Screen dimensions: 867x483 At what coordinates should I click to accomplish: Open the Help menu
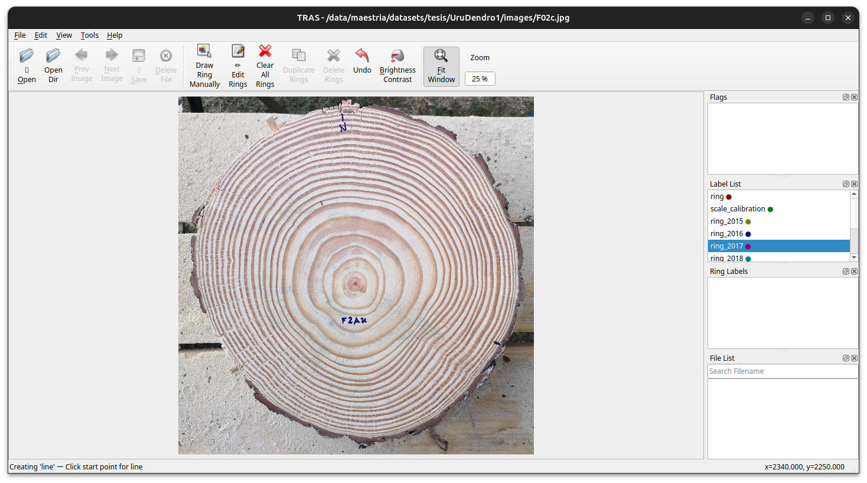click(x=115, y=35)
